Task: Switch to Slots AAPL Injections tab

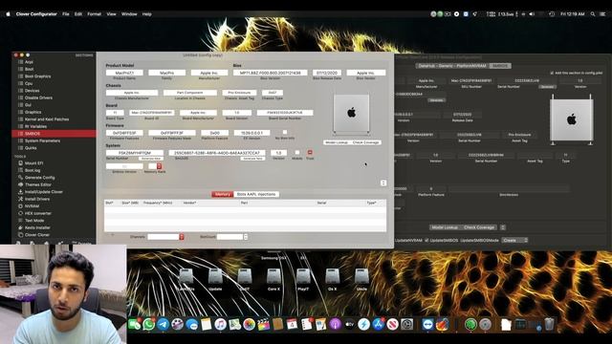Action: (256, 194)
